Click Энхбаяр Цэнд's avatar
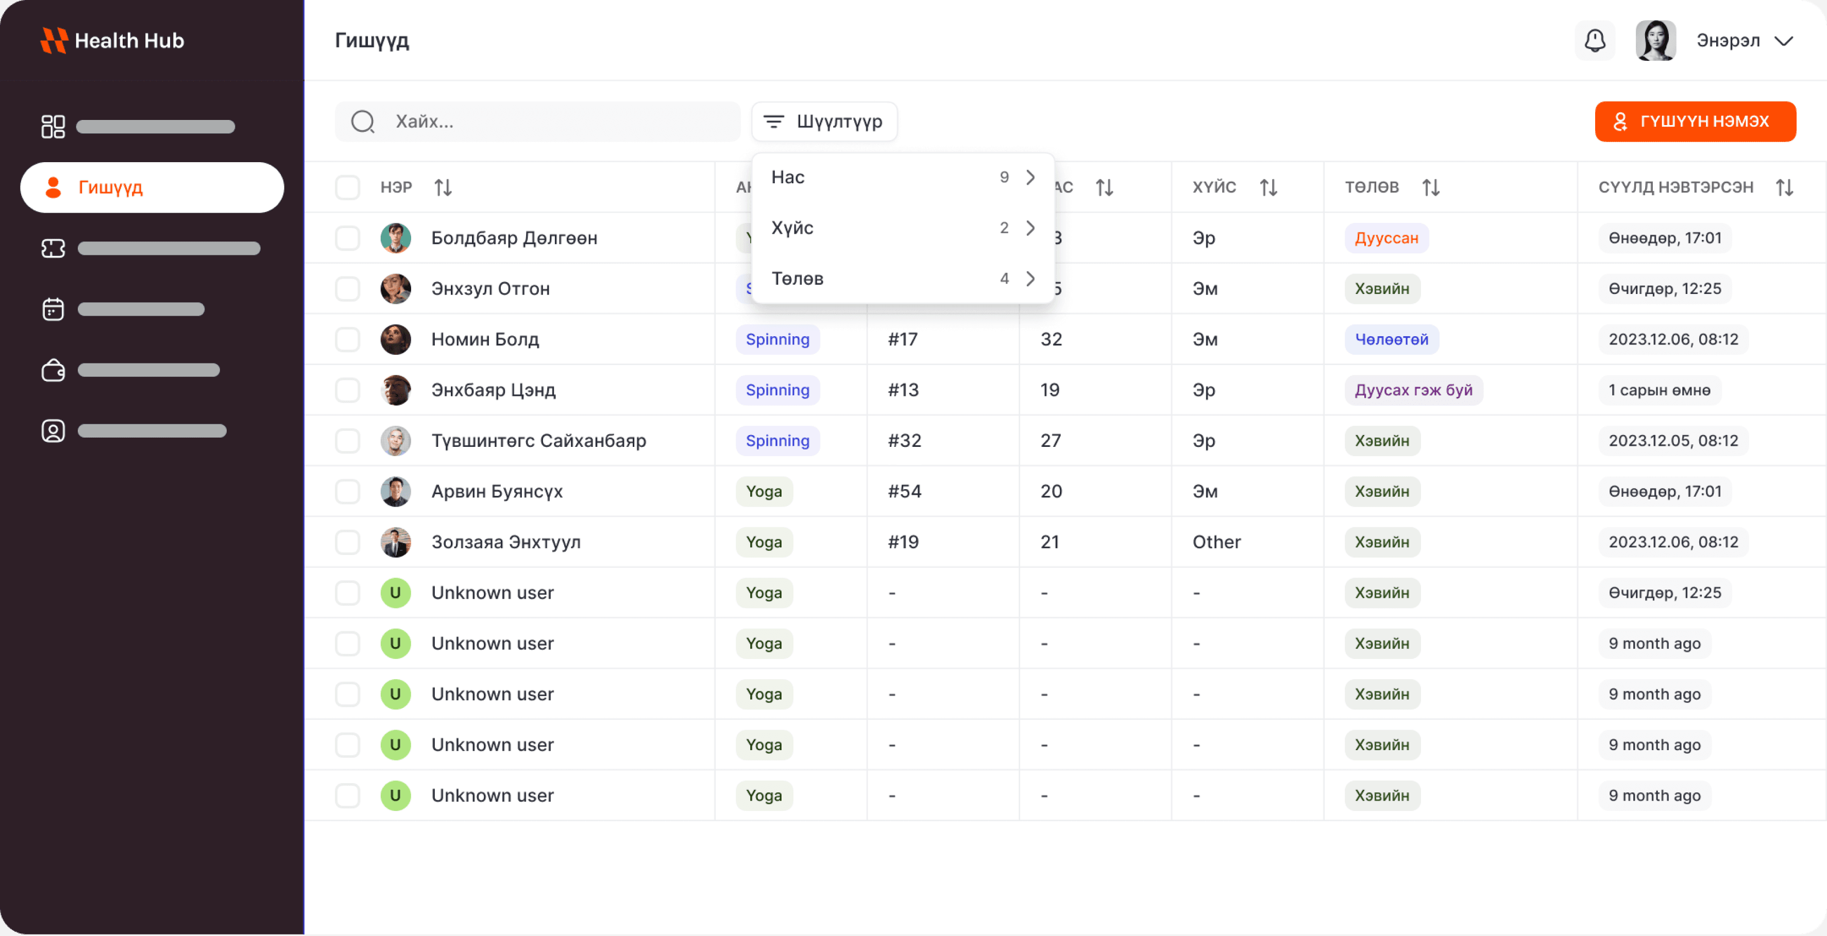Image resolution: width=1827 pixels, height=936 pixels. (396, 390)
